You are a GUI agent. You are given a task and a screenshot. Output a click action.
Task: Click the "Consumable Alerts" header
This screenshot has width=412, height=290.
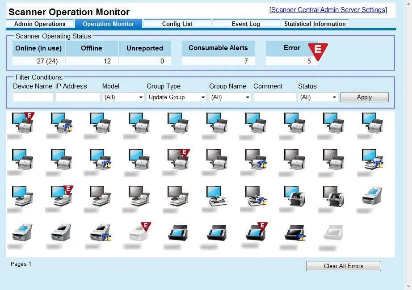click(219, 48)
